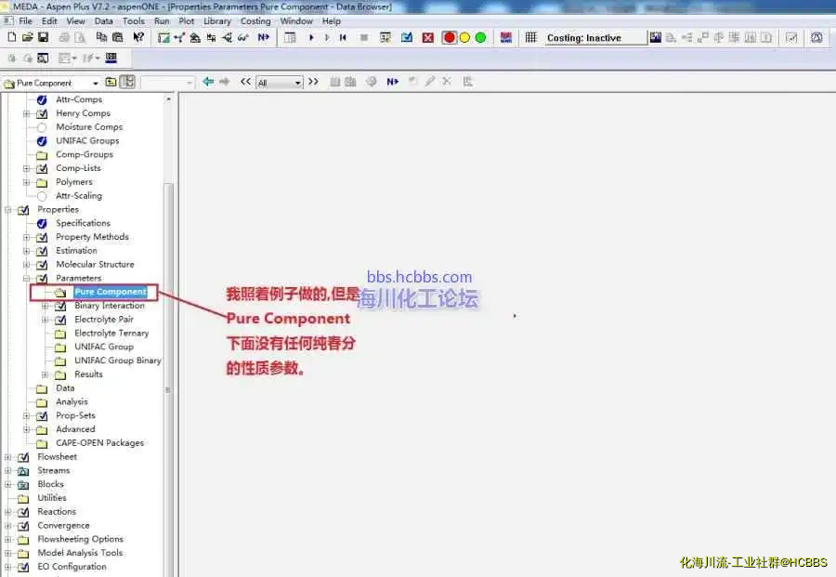Expand the Property Methods node

(26, 237)
